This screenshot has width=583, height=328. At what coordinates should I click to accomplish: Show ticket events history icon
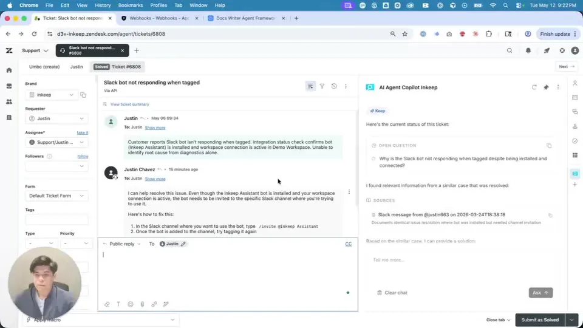coord(334,86)
